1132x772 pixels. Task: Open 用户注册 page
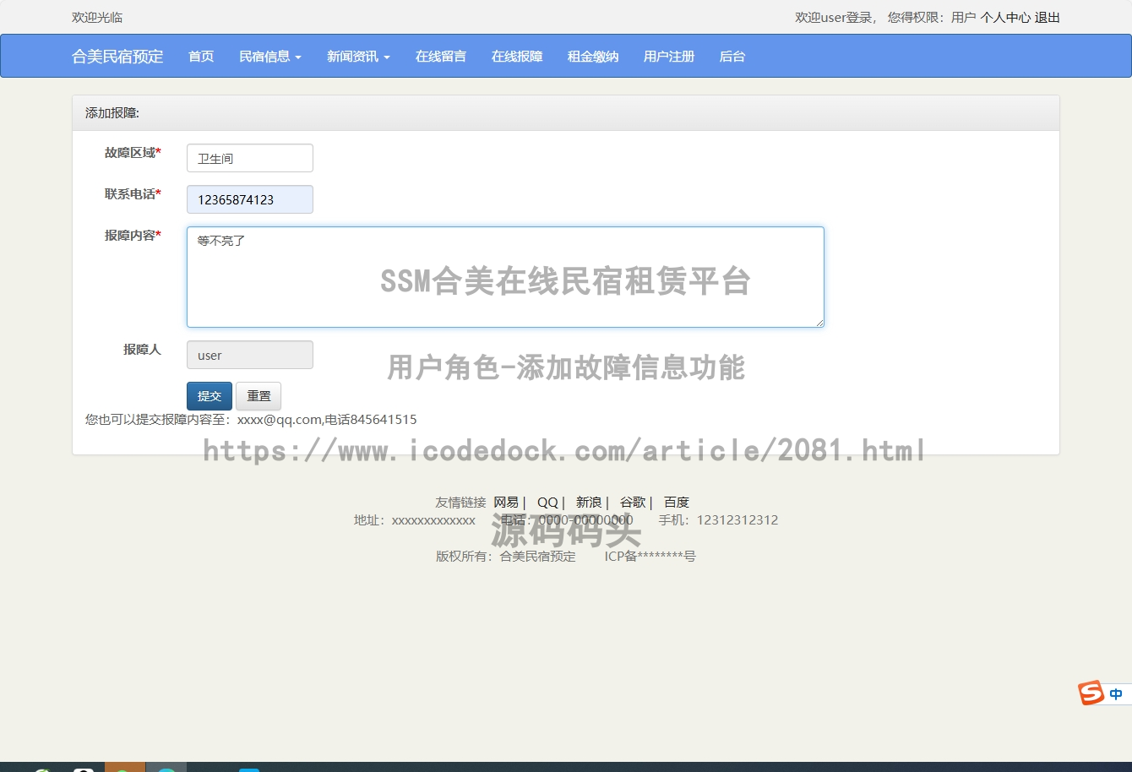(x=669, y=57)
